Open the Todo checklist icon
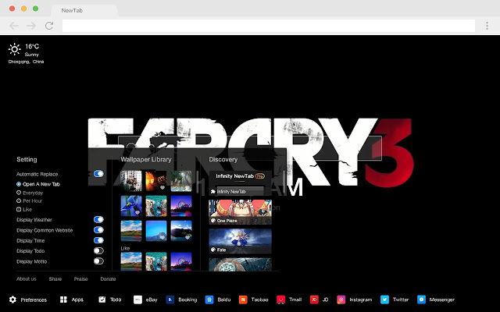This screenshot has height=312, width=500. (102, 300)
